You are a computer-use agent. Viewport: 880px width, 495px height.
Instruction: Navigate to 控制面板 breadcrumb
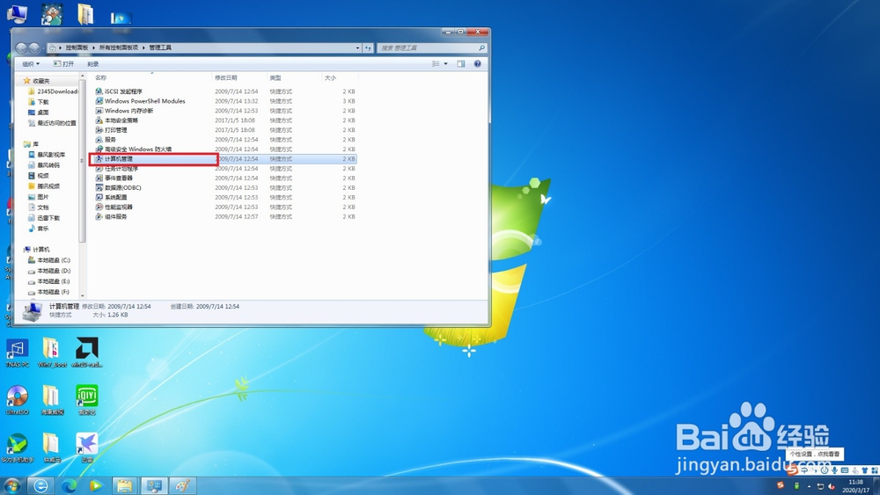click(77, 47)
